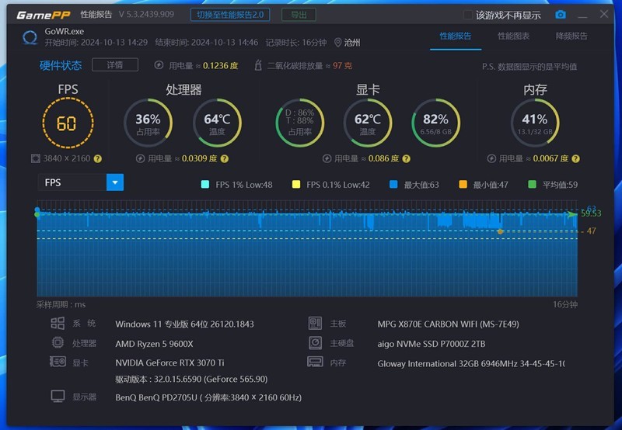This screenshot has width=622, height=430.
Task: Click help icon next to 3840 × 2160
Action: point(98,159)
